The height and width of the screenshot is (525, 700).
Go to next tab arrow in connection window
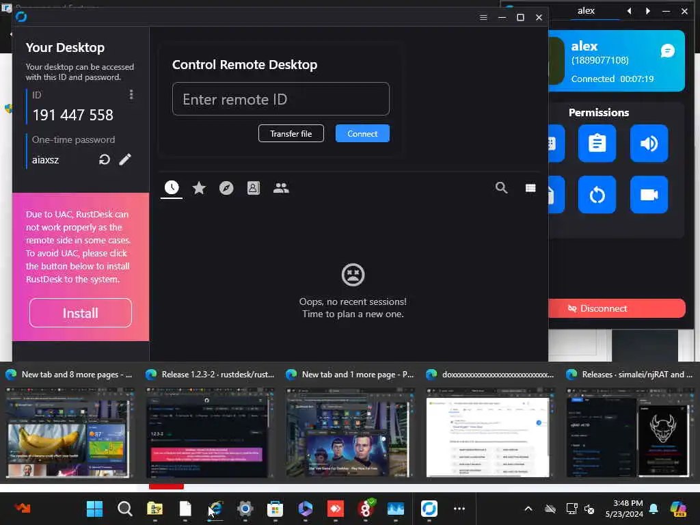coord(648,11)
